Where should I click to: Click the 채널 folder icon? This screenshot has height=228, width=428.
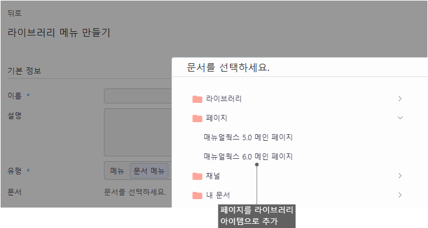coord(197,176)
